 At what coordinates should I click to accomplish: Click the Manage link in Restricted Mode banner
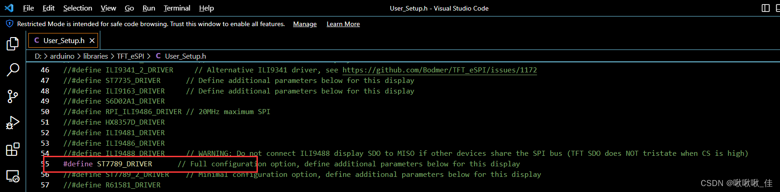click(305, 24)
